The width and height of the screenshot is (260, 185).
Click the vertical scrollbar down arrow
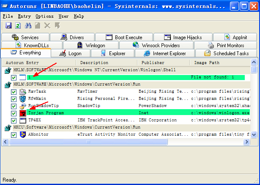click(254, 134)
